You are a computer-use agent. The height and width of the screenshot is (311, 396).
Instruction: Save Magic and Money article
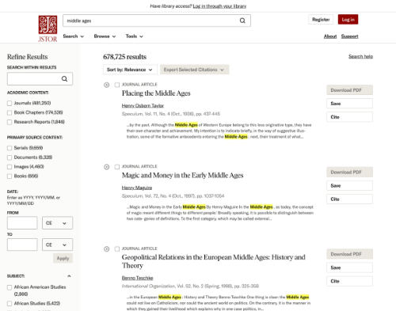[349, 185]
